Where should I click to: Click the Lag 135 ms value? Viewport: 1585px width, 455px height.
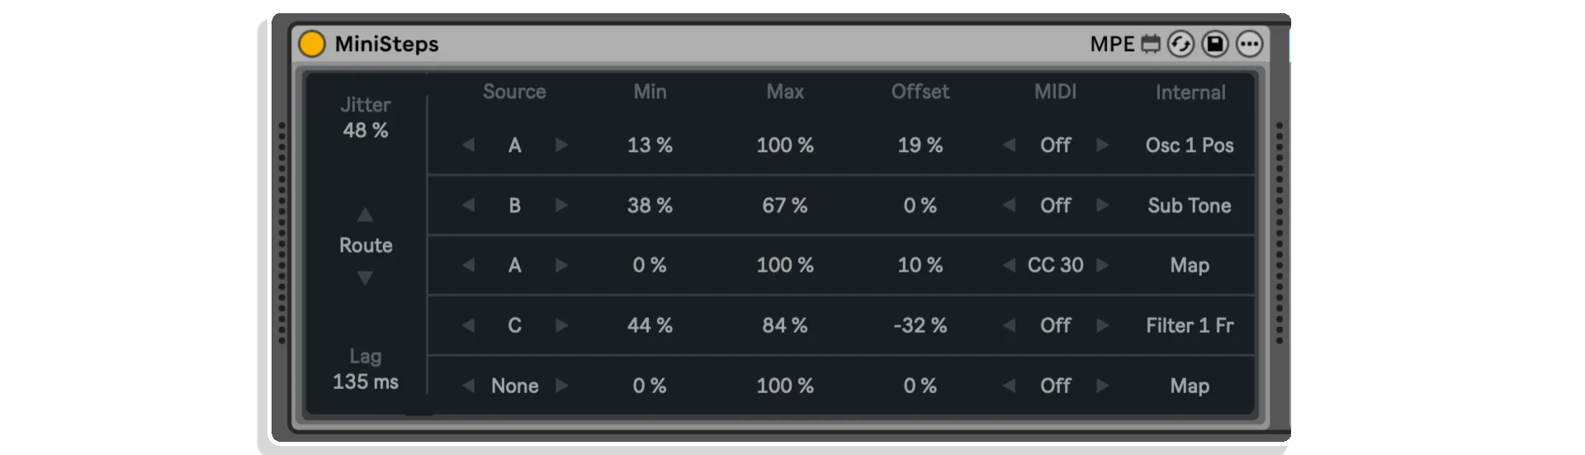pyautogui.click(x=366, y=382)
